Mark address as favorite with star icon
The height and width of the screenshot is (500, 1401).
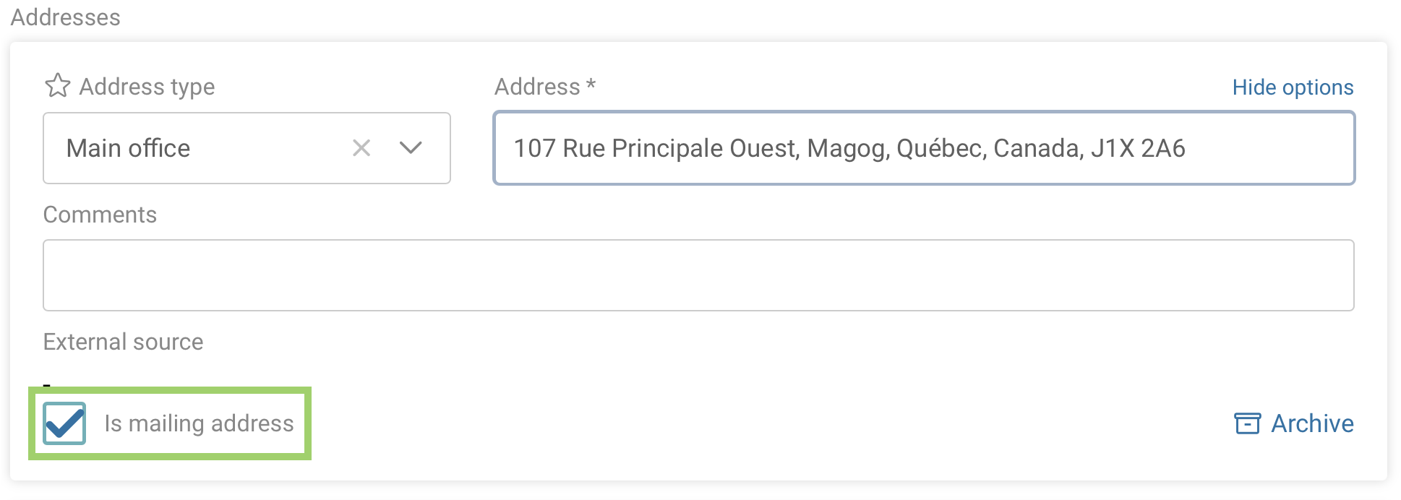coord(58,86)
